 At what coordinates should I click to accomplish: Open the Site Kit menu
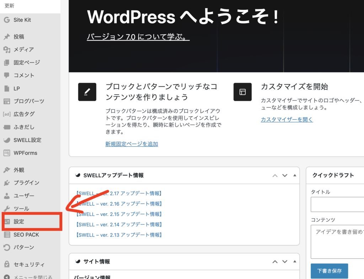coord(30,20)
